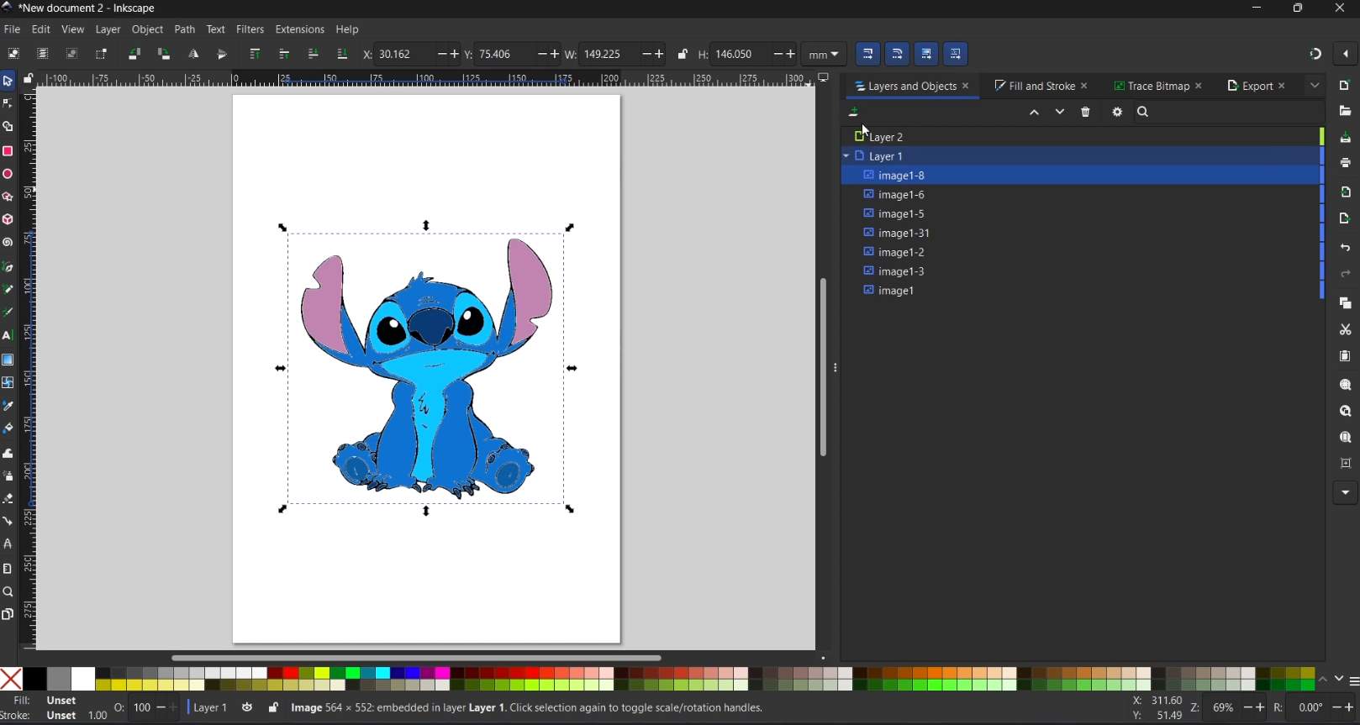The image size is (1360, 725).
Task: Open the Extensions menu
Action: pos(299,29)
